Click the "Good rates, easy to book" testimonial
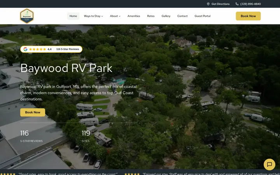The image size is (280, 175). (x=68, y=174)
